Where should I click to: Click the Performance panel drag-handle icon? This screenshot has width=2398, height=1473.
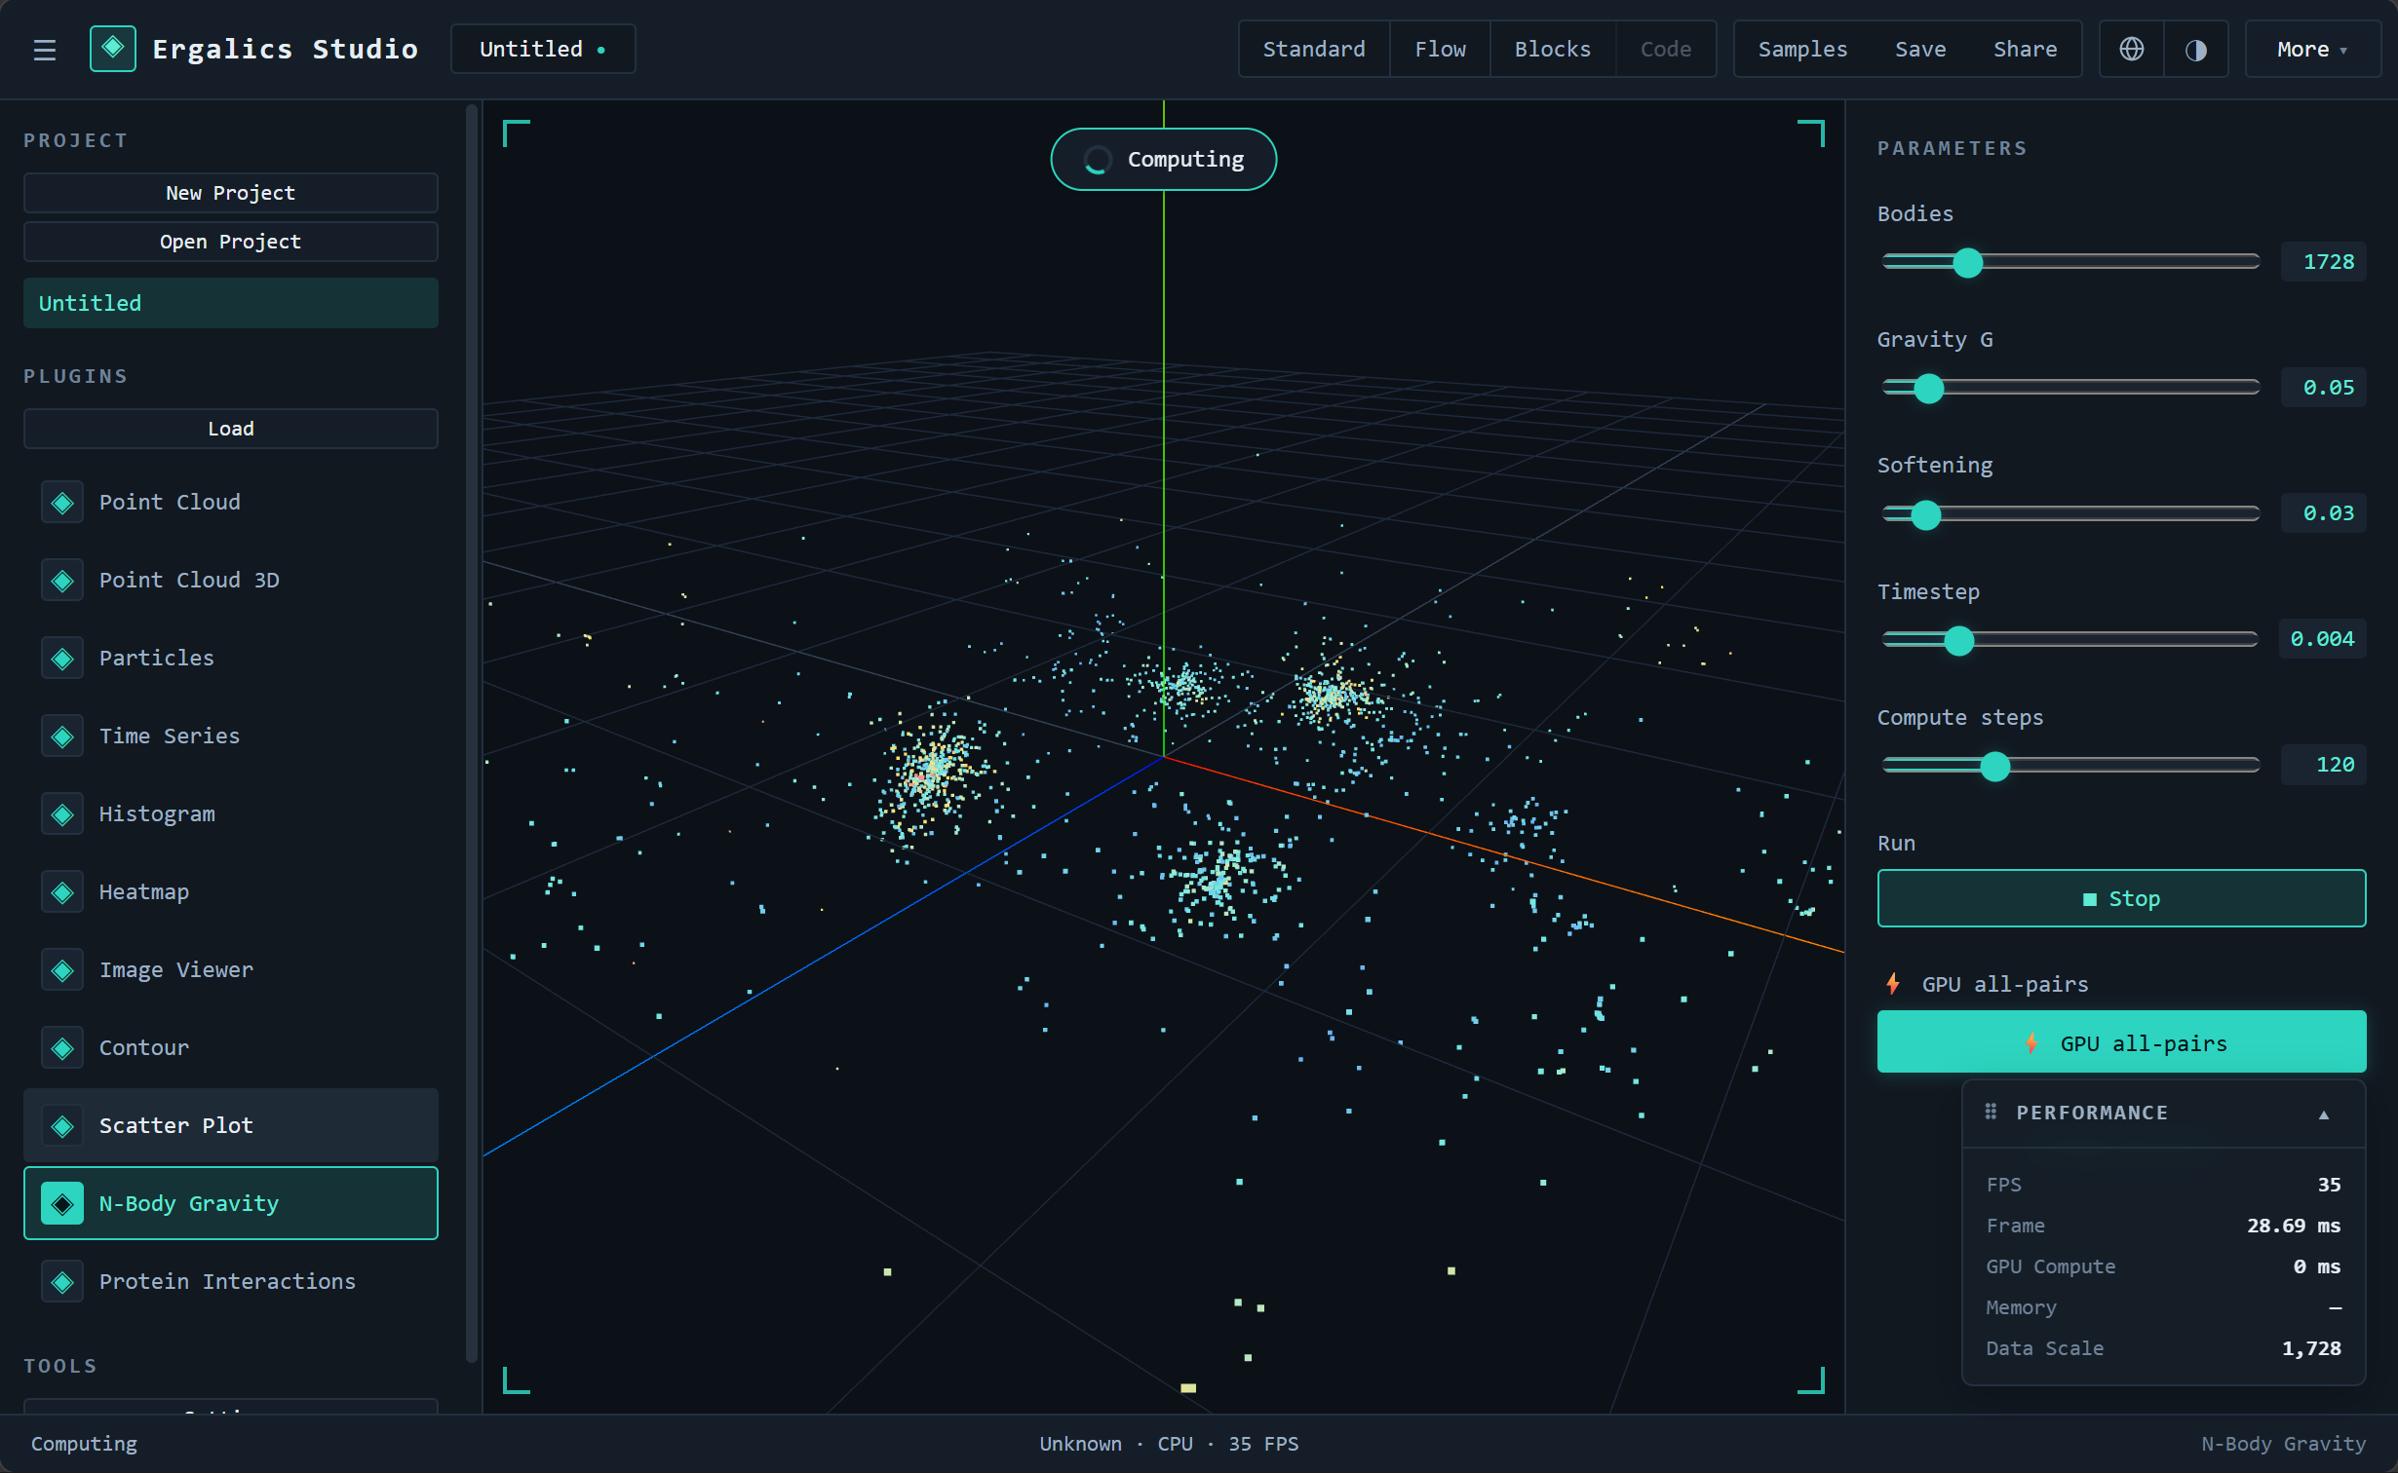[1991, 1112]
